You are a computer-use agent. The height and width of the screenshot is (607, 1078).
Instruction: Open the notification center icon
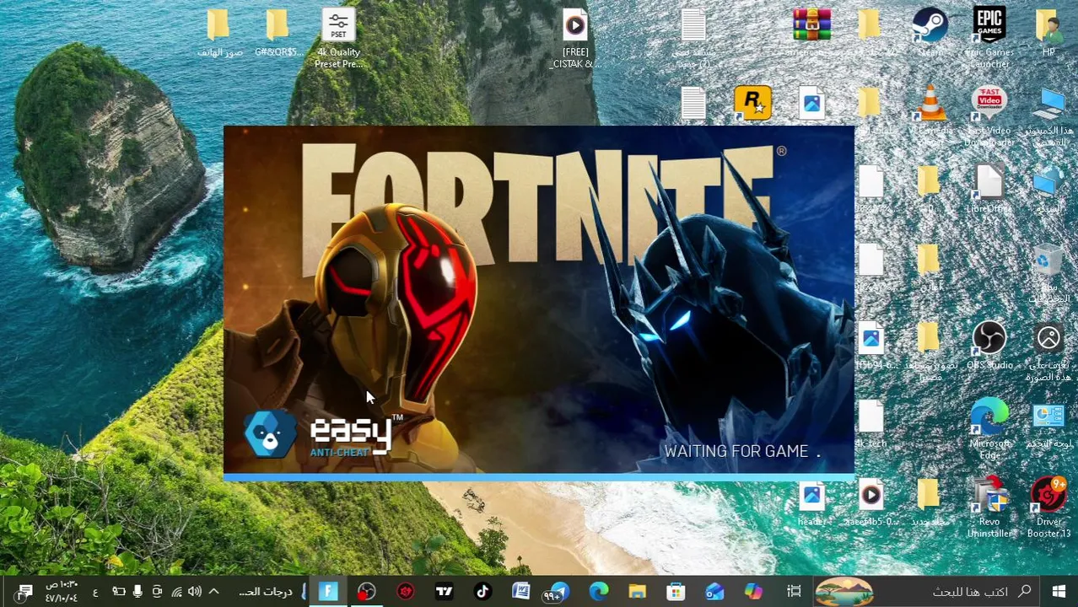click(x=24, y=592)
